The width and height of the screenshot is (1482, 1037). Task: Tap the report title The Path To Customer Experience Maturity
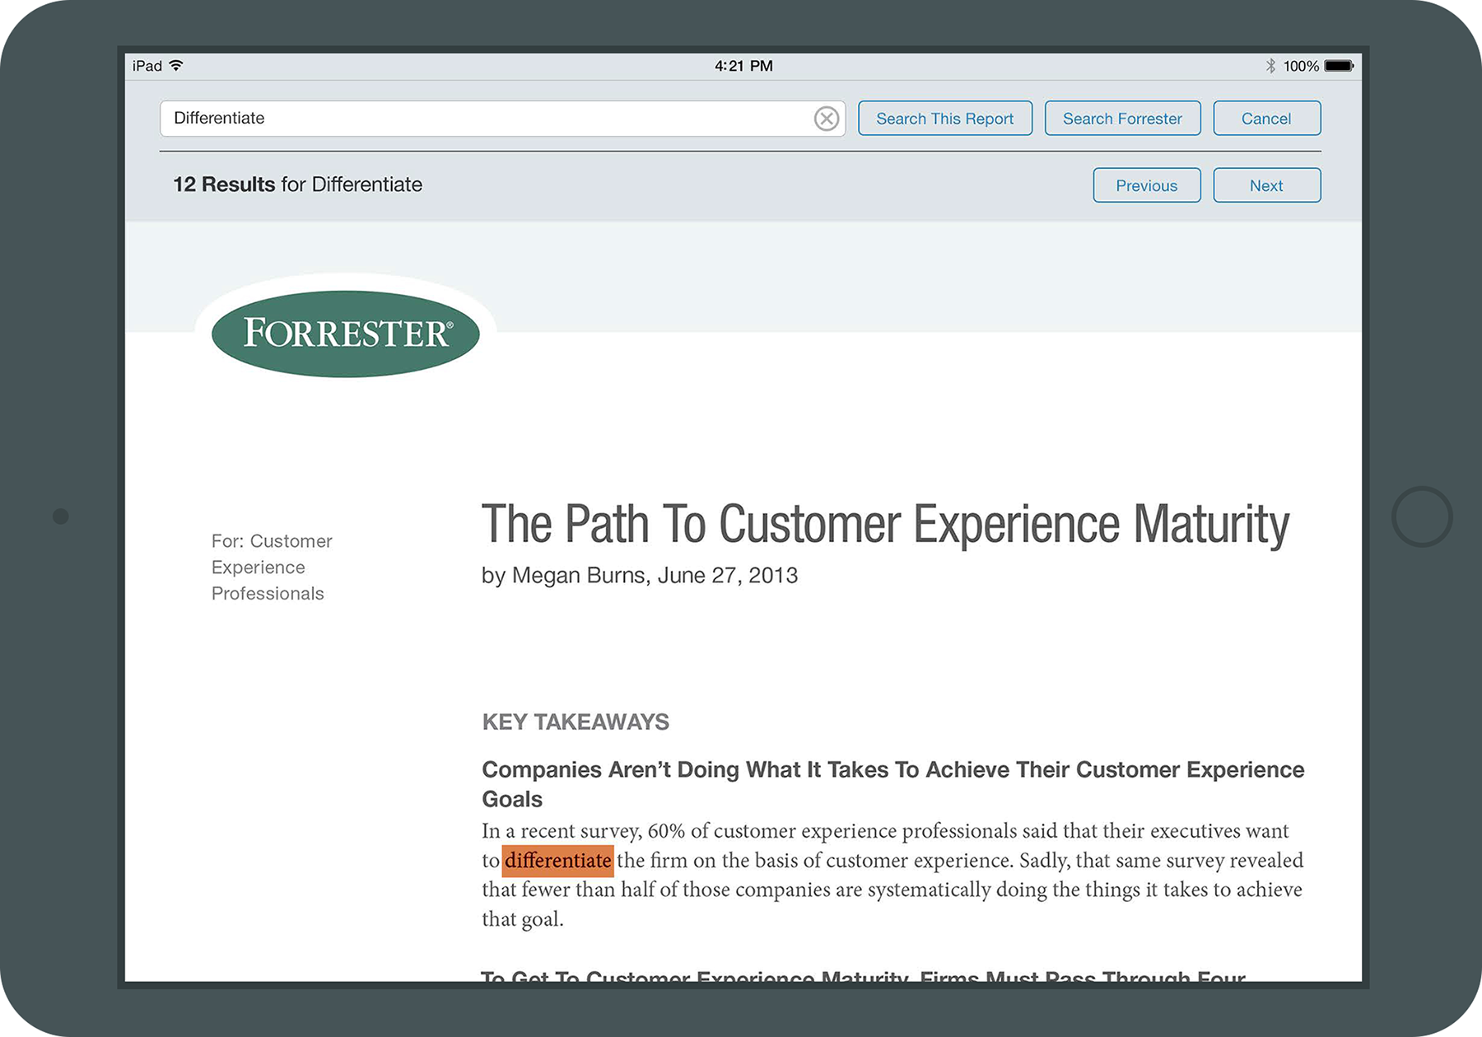(x=885, y=524)
